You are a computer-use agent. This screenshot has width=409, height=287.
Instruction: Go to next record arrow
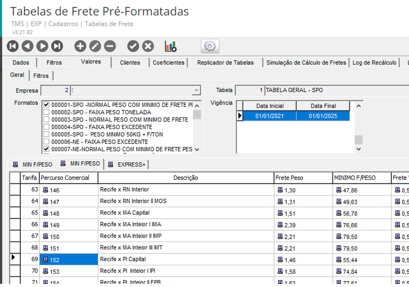point(42,46)
